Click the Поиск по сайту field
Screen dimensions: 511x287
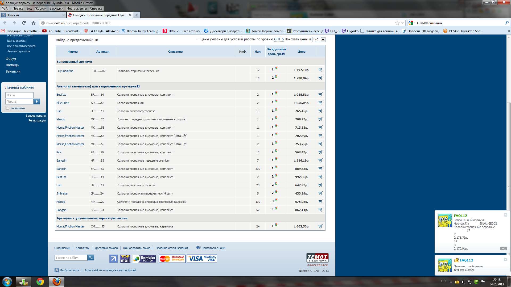(71, 258)
